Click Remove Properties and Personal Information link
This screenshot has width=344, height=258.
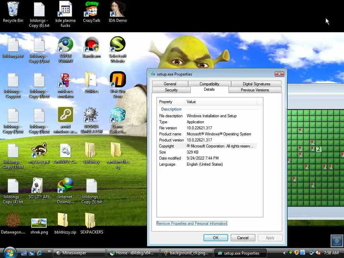pyautogui.click(x=192, y=223)
